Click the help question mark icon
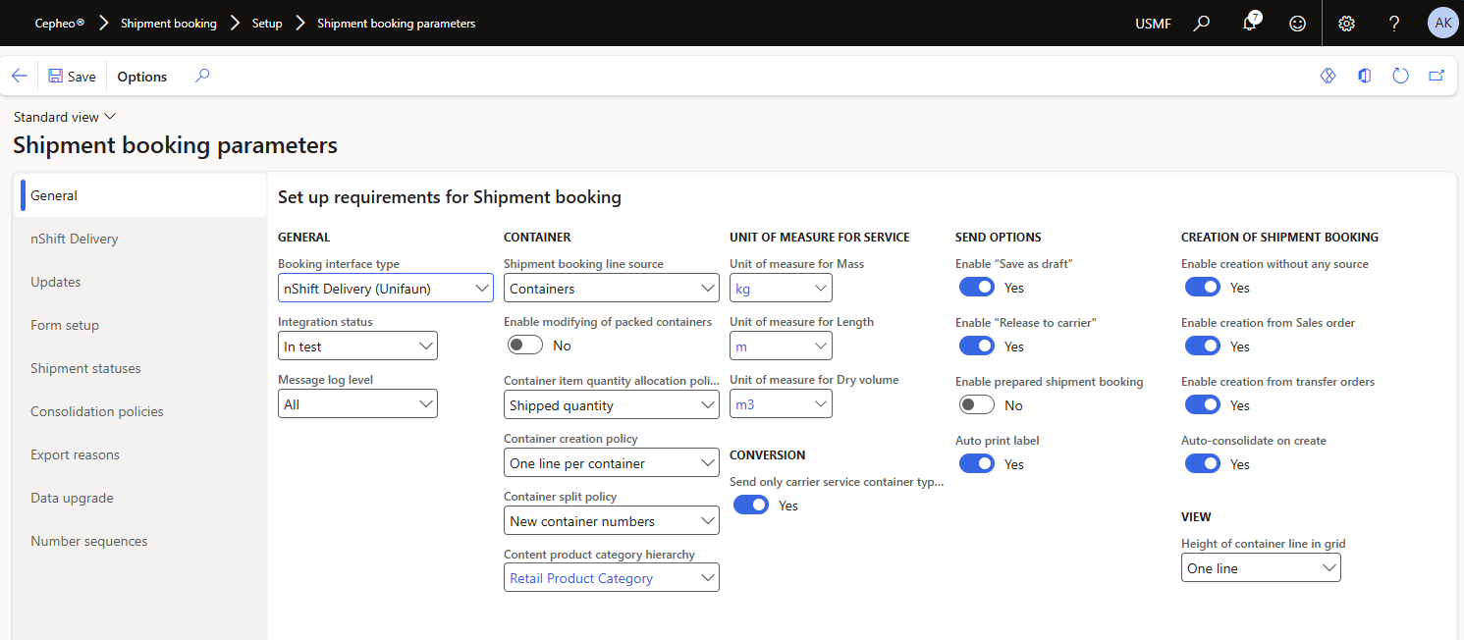Viewport: 1464px width, 640px height. click(x=1394, y=24)
